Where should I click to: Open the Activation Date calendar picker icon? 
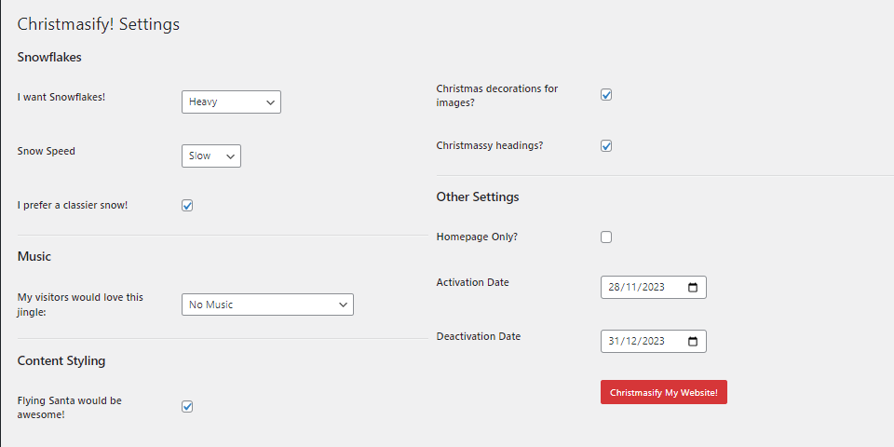coord(693,288)
